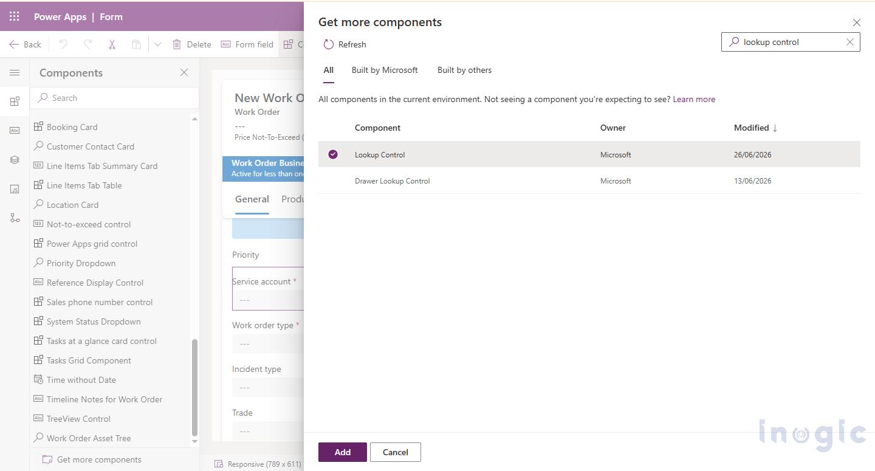
Task: Switch to the All tab
Action: point(329,70)
